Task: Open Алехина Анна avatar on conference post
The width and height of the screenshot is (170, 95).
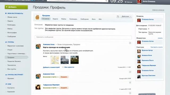Action: (38, 46)
